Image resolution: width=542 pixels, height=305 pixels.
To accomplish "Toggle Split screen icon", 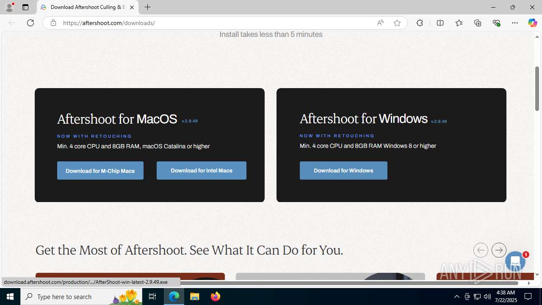I will [x=440, y=23].
